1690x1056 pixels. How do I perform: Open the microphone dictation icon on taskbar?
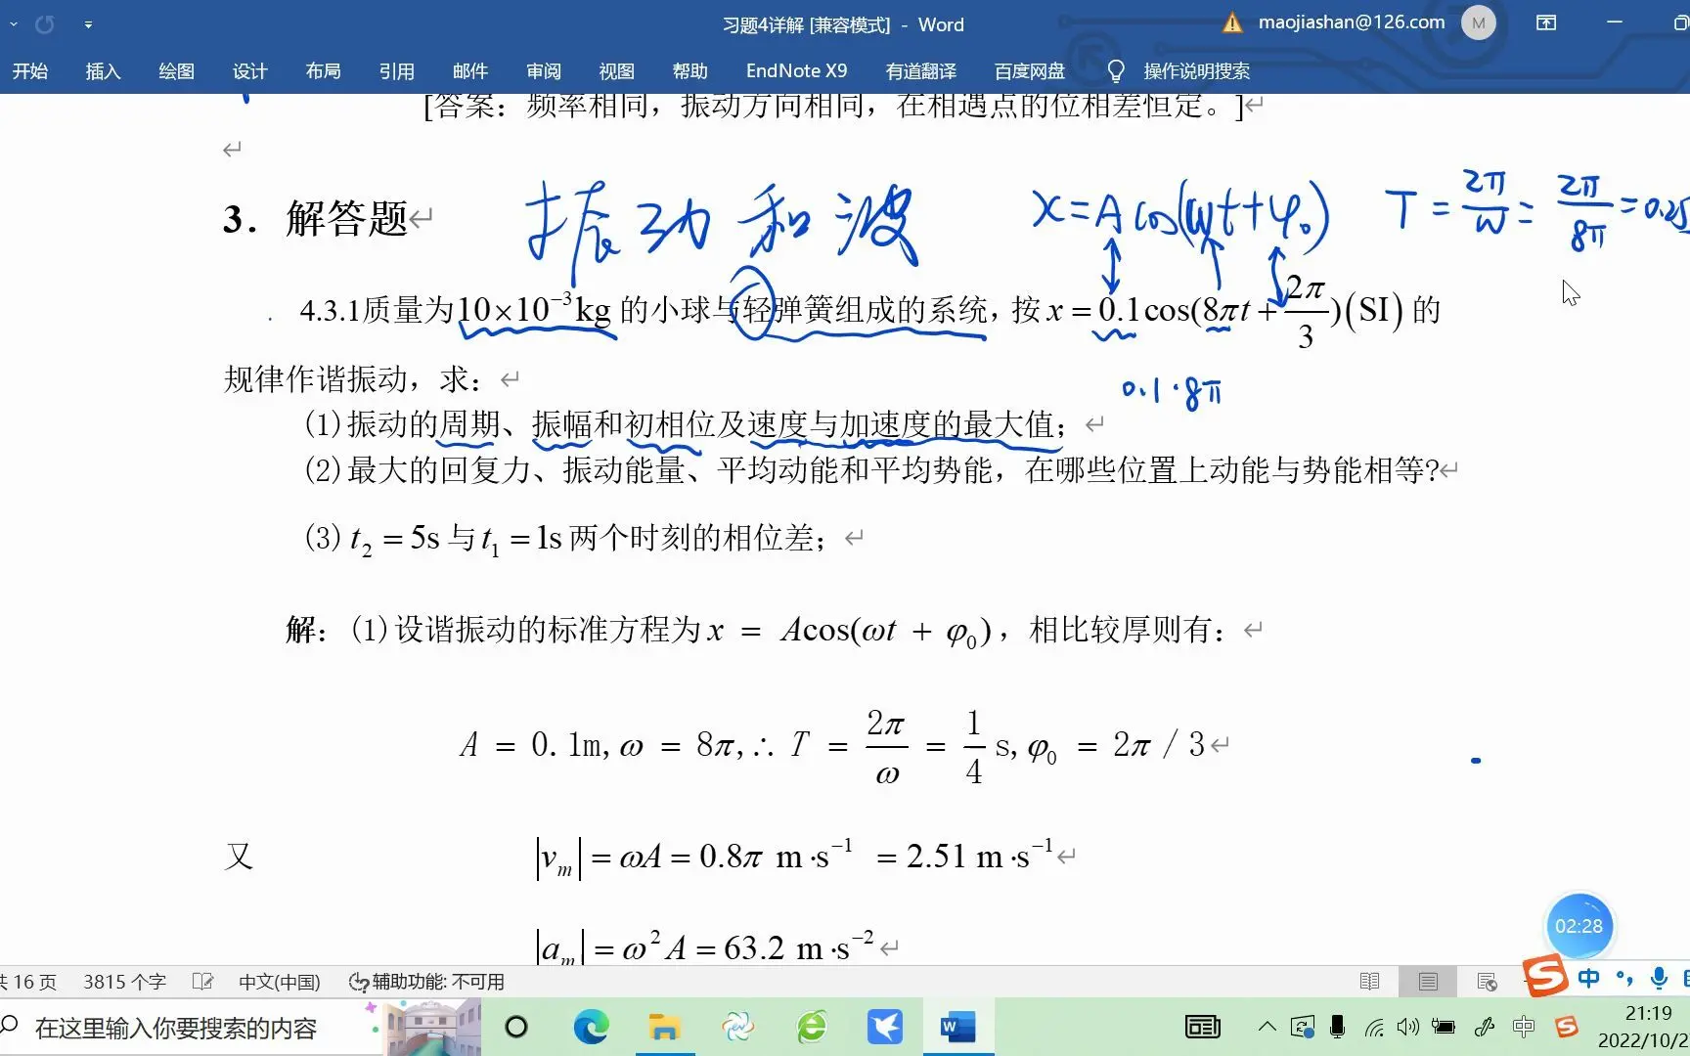coord(1337,1028)
